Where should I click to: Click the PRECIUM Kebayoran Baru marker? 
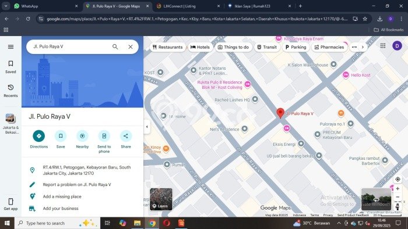pyautogui.click(x=317, y=134)
